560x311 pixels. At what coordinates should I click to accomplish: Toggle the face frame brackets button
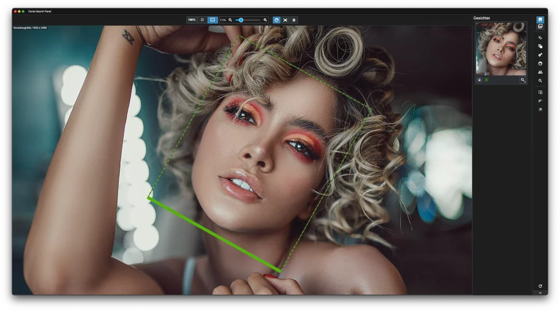click(x=285, y=20)
